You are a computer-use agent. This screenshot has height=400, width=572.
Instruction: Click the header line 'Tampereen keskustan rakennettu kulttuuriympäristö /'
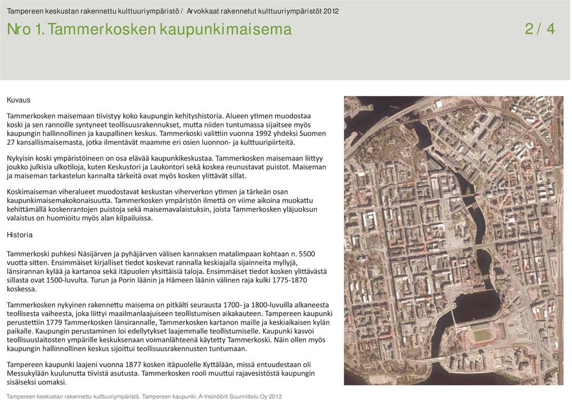[x=94, y=11]
